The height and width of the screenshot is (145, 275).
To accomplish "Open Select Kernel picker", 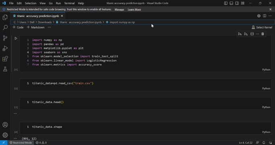I will [x=262, y=27].
